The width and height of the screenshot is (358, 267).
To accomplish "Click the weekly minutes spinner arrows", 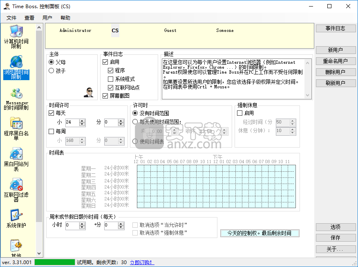I will pyautogui.click(x=121, y=141).
